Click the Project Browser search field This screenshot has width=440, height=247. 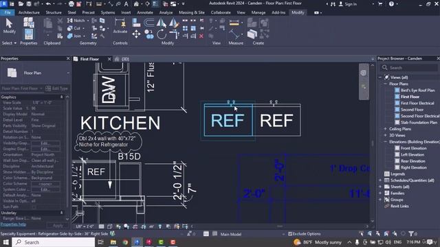[x=409, y=68]
